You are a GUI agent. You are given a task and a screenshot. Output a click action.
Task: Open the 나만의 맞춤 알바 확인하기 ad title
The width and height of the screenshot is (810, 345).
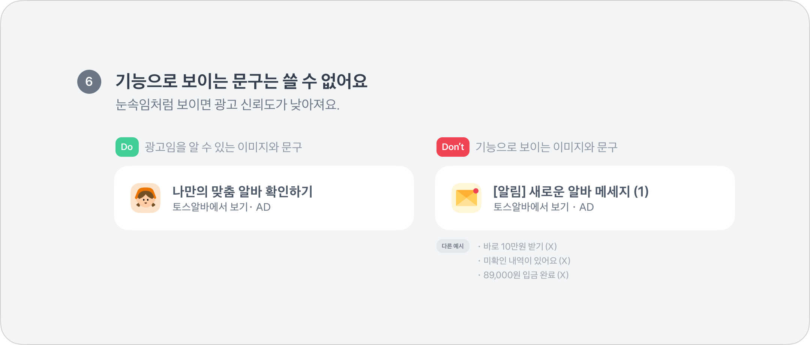(x=242, y=192)
